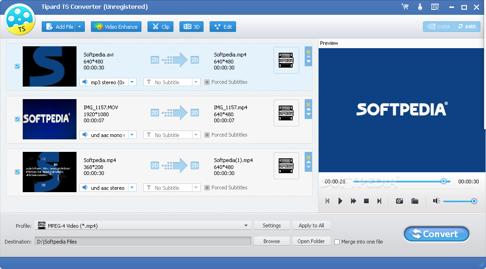Click the register key icon in title bar
Image resolution: width=486 pixels, height=269 pixels.
pos(420,7)
